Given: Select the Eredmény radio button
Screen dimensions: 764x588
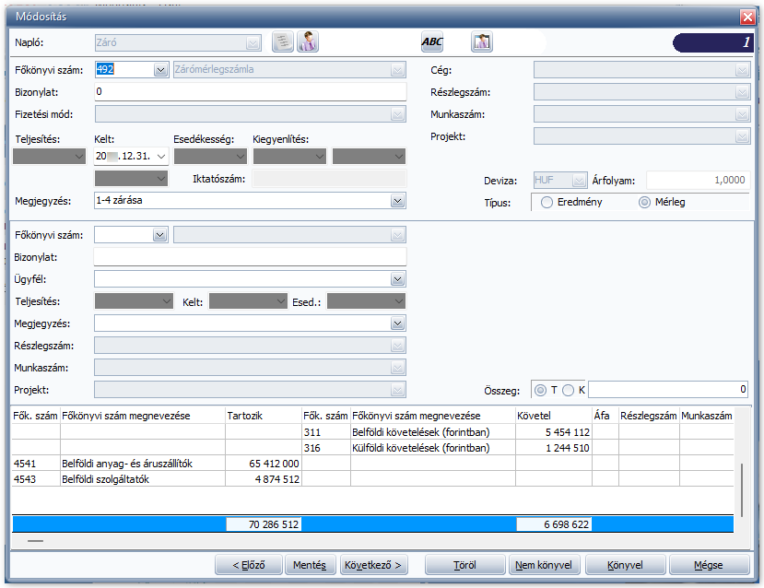Looking at the screenshot, I should tap(547, 202).
